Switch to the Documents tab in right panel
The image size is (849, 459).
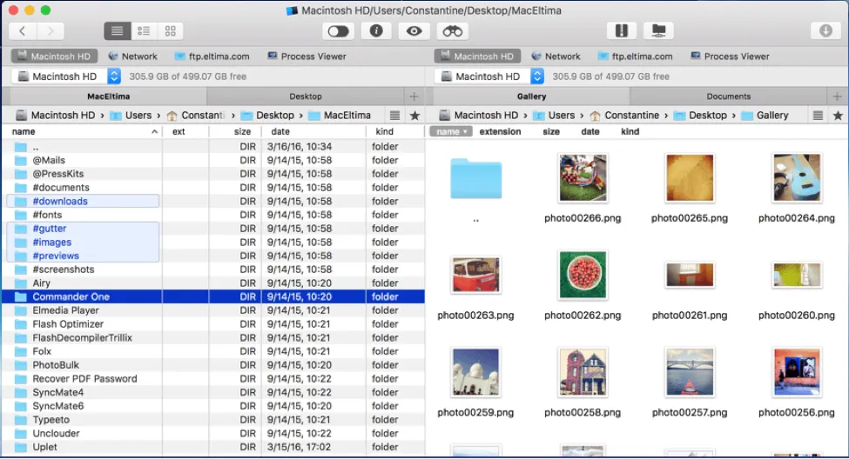729,96
